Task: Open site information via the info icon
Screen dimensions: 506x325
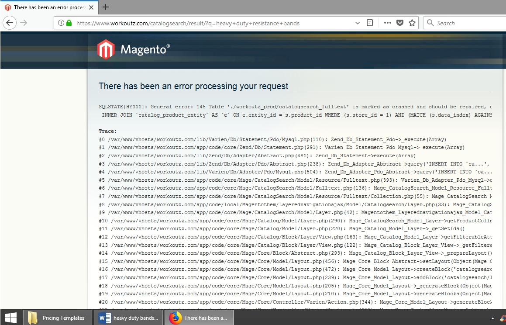Action: pyautogui.click(x=61, y=23)
